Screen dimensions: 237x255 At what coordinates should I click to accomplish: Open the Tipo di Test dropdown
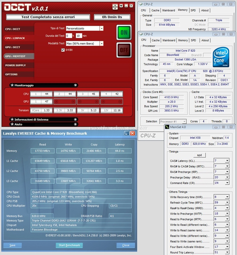(x=101, y=29)
